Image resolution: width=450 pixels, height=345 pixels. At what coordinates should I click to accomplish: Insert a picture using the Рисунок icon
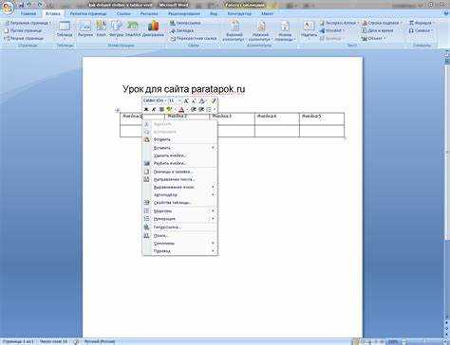(x=85, y=29)
